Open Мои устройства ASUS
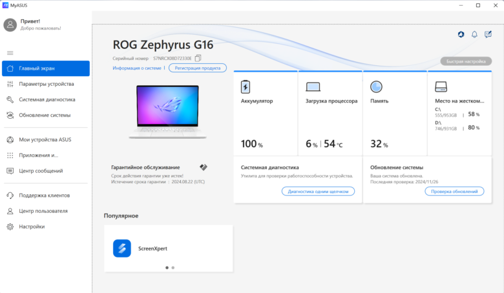 point(46,139)
